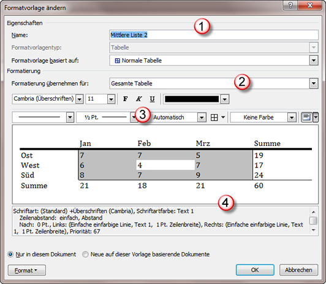Open borders icon dropdown arrow
This screenshot has height=284, width=326.
[x=223, y=118]
